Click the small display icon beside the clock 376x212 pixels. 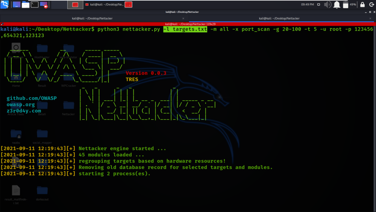coord(318,4)
